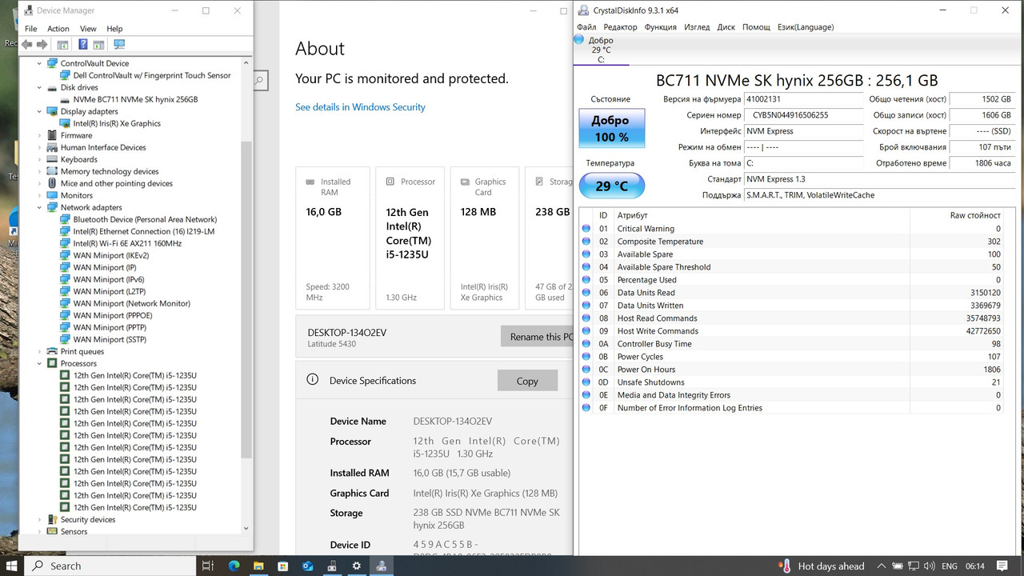Click volume speaker icon in system tray
This screenshot has height=576, width=1024.
click(x=930, y=566)
